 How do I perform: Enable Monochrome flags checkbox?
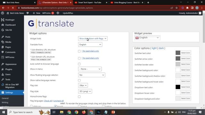tap(79, 96)
